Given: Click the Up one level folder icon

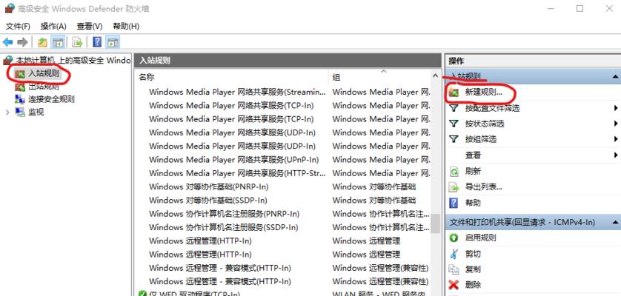Looking at the screenshot, I should tap(42, 41).
